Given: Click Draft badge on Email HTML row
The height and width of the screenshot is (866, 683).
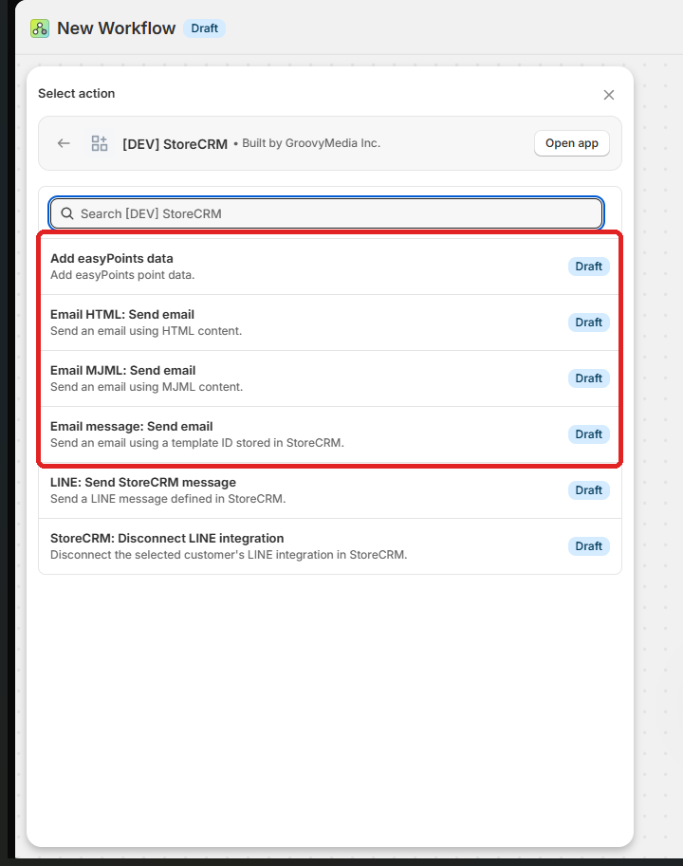Looking at the screenshot, I should tap(588, 322).
